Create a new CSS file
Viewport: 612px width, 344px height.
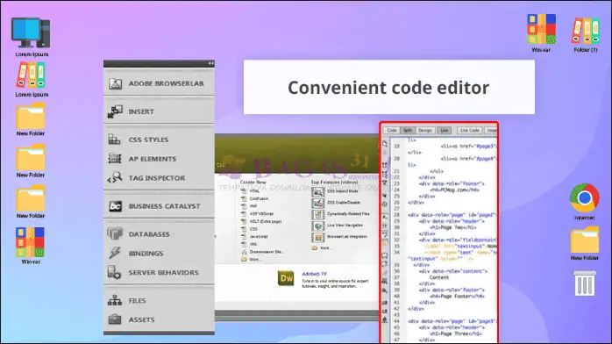[250, 229]
